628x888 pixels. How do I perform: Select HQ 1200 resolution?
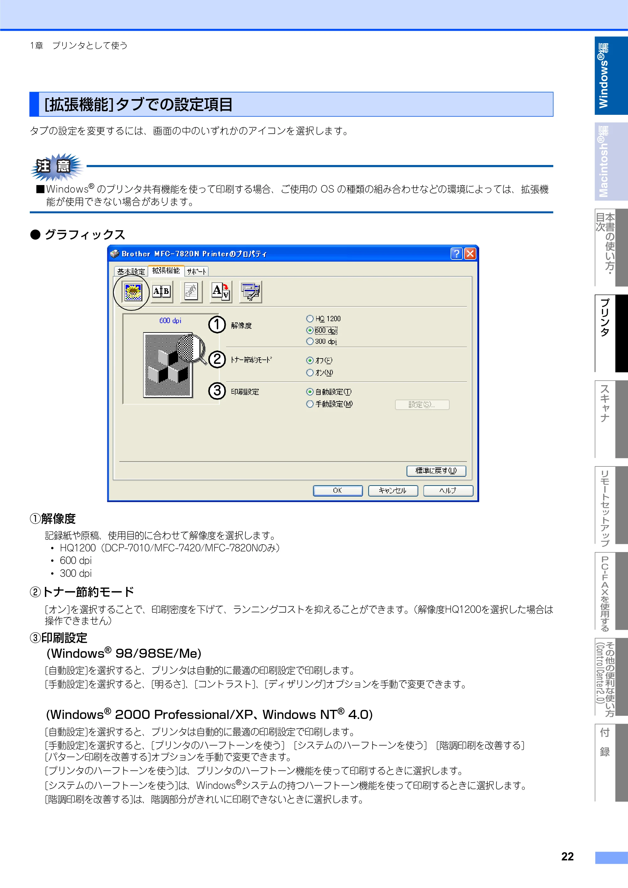pos(323,319)
